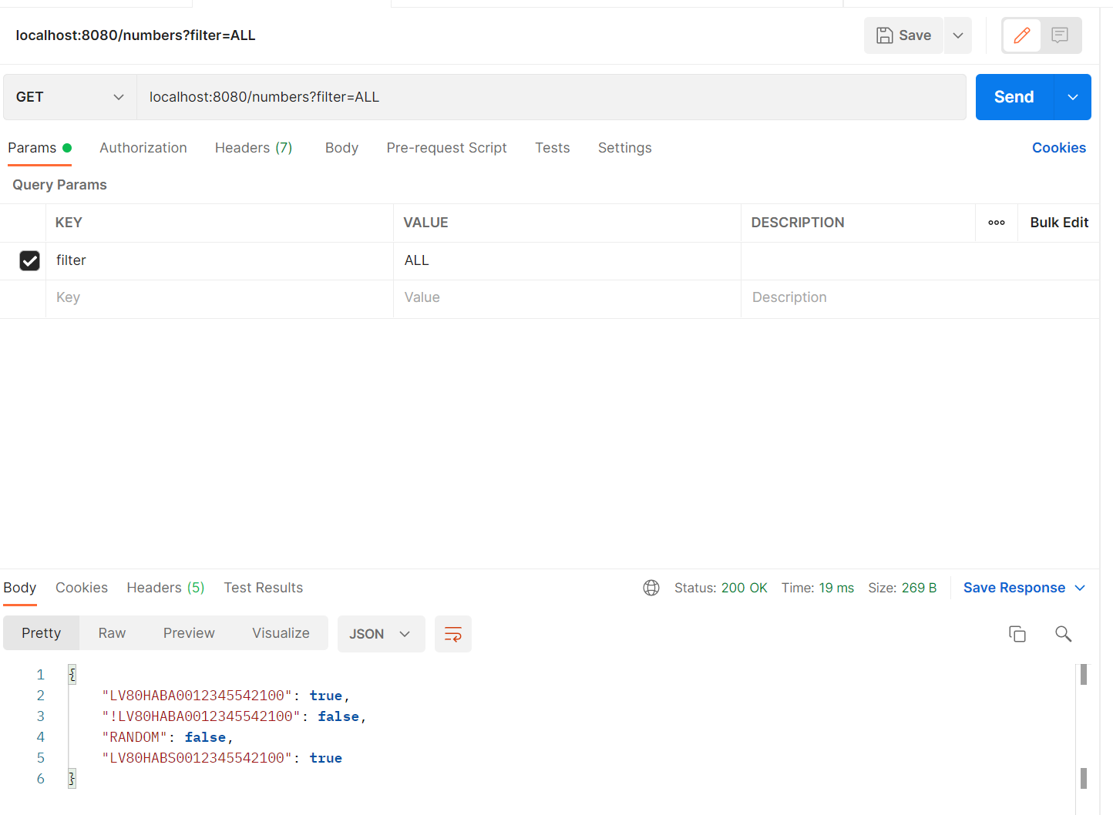Click the 'Size: 269 B' text
The width and height of the screenshot is (1113, 815).
pyautogui.click(x=903, y=588)
